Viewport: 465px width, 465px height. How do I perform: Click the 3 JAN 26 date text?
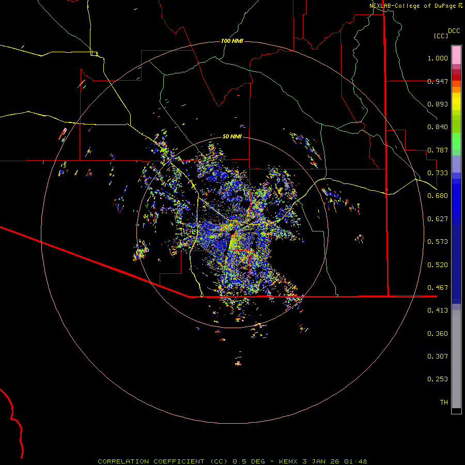[x=321, y=461]
